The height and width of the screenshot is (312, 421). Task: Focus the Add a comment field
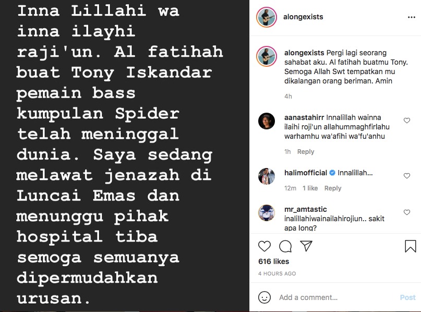(335, 297)
